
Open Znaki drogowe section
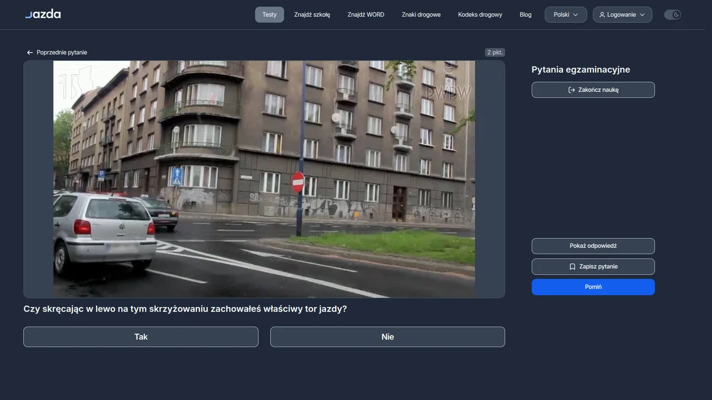(x=421, y=15)
